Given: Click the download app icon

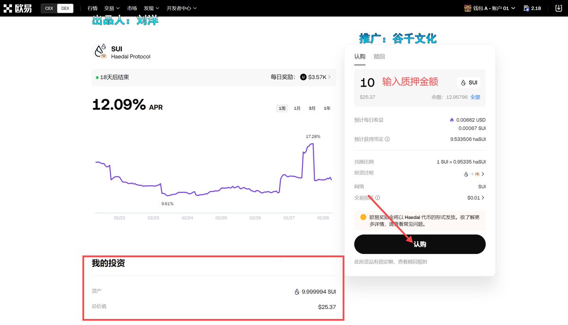Looking at the screenshot, I should [x=558, y=9].
